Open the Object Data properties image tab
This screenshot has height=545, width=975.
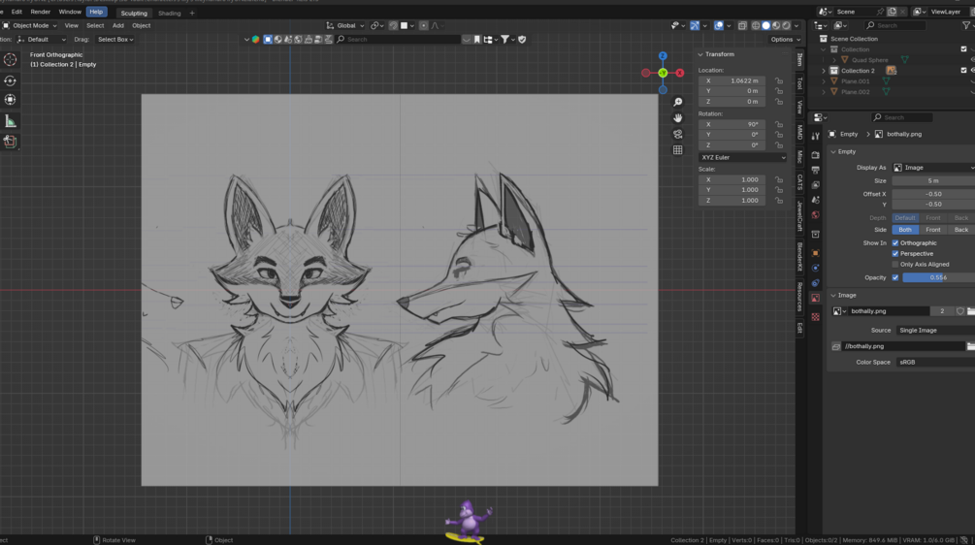[815, 299]
